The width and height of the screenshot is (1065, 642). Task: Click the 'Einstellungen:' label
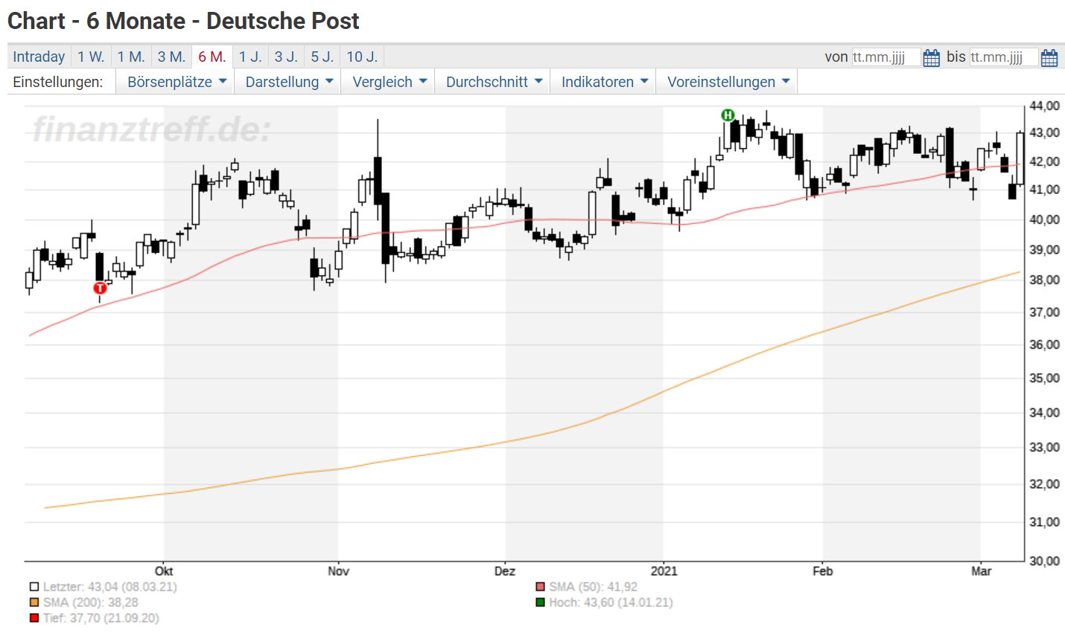point(58,82)
